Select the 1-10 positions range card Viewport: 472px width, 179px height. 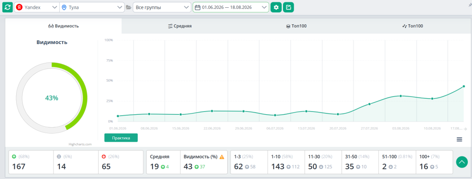286,162
